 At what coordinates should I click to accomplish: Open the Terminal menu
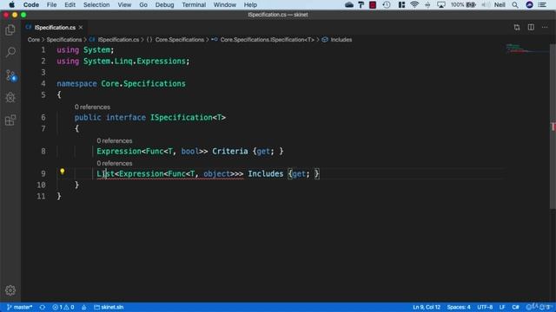[x=194, y=4]
